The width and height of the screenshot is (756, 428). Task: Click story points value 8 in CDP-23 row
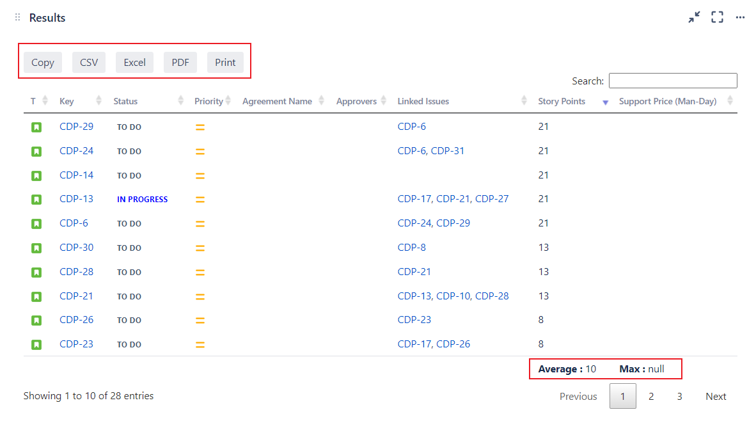point(541,344)
